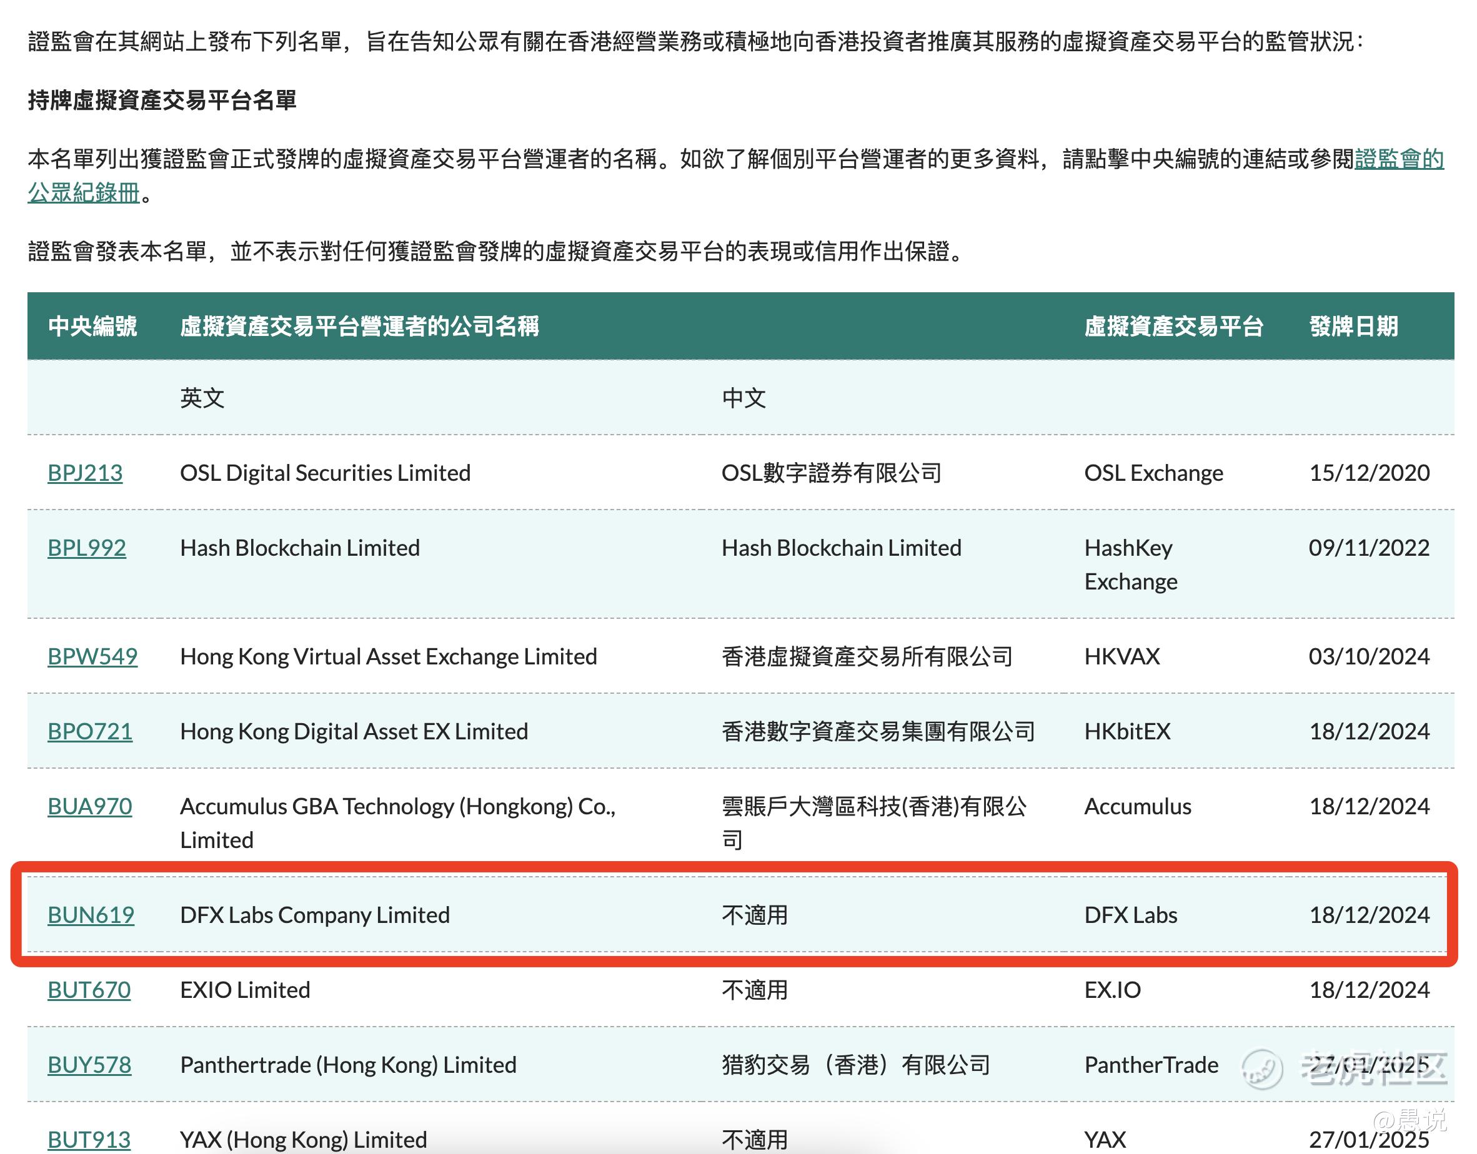This screenshot has height=1154, width=1477.
Task: Click the BUT913 YAX link
Action: point(89,1140)
